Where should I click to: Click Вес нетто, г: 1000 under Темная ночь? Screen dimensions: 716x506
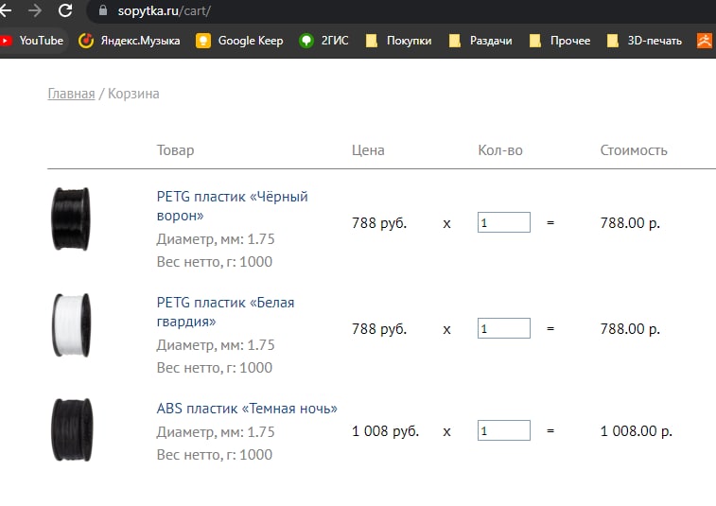(x=214, y=455)
